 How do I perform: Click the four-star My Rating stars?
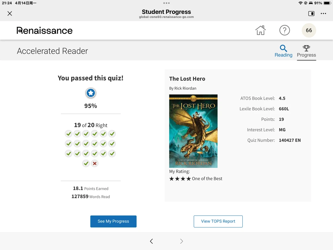[180, 179]
